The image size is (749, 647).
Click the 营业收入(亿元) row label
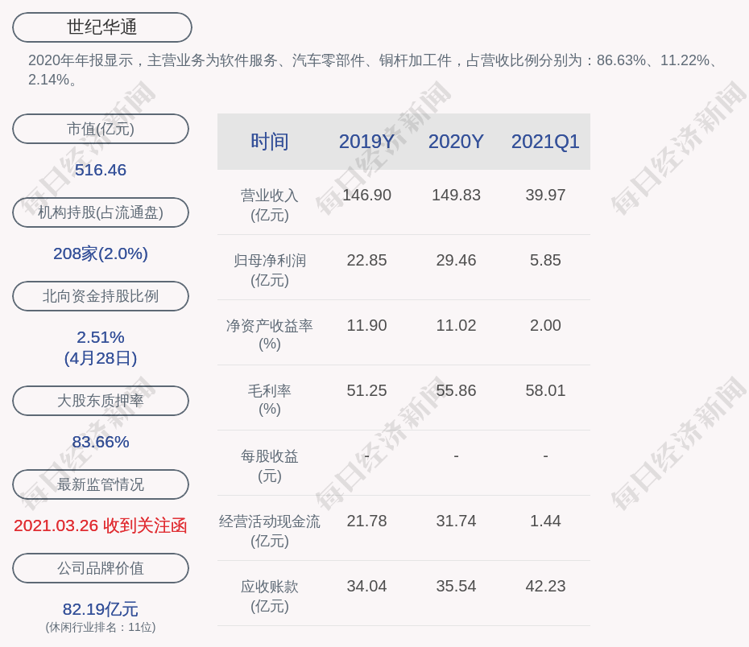pos(270,204)
